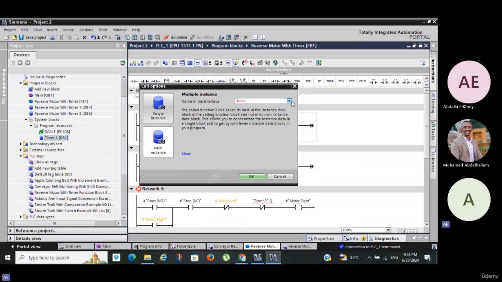Select Timer 1 [DB1] in project tree
502x282 pixels.
(x=56, y=138)
